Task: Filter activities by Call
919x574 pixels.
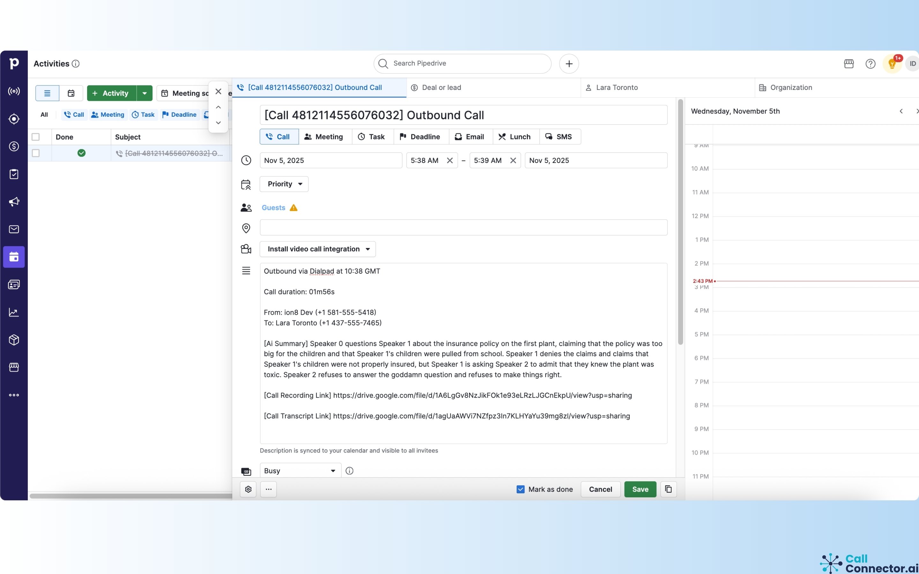Action: (74, 115)
